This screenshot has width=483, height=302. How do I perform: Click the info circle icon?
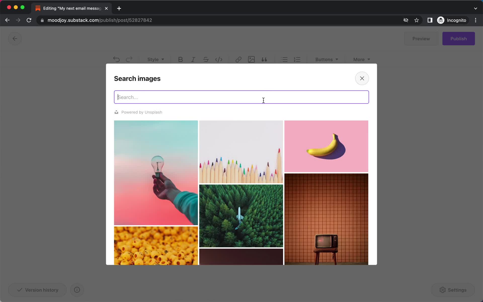click(77, 290)
